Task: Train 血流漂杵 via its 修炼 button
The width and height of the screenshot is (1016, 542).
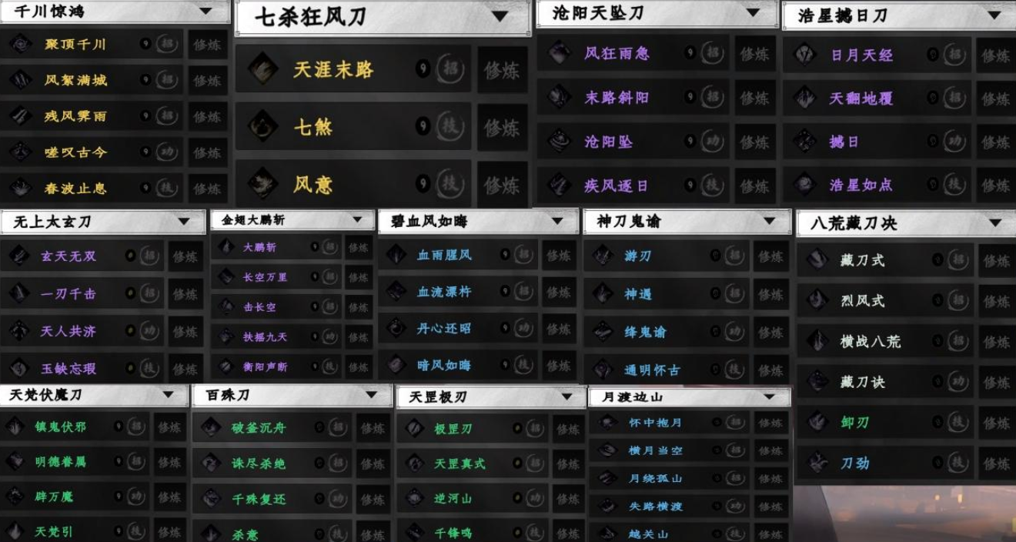Action: pyautogui.click(x=559, y=292)
